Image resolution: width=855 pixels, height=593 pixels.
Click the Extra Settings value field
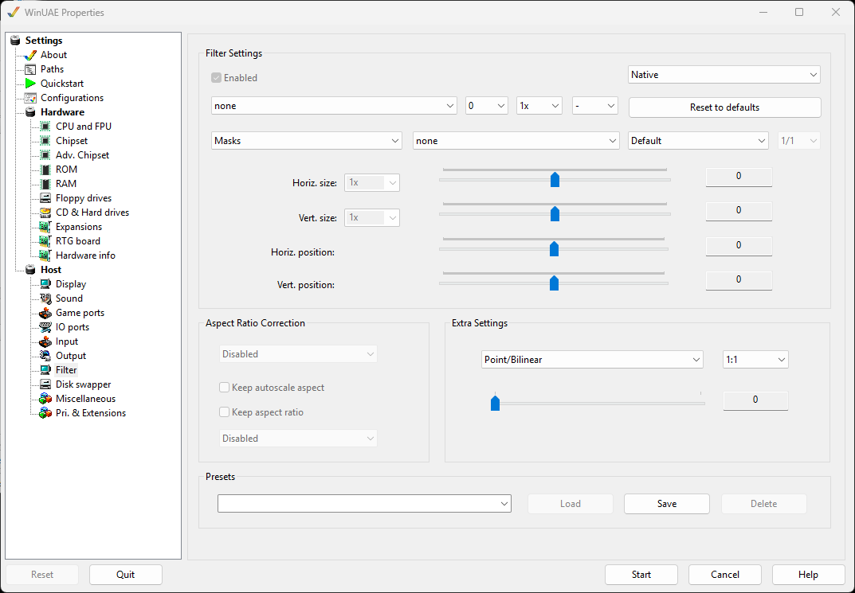tap(755, 400)
